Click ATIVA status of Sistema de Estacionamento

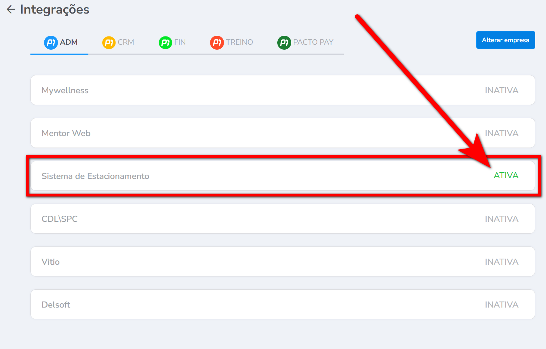[x=506, y=175]
